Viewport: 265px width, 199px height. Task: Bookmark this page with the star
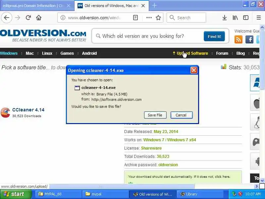pos(158,18)
